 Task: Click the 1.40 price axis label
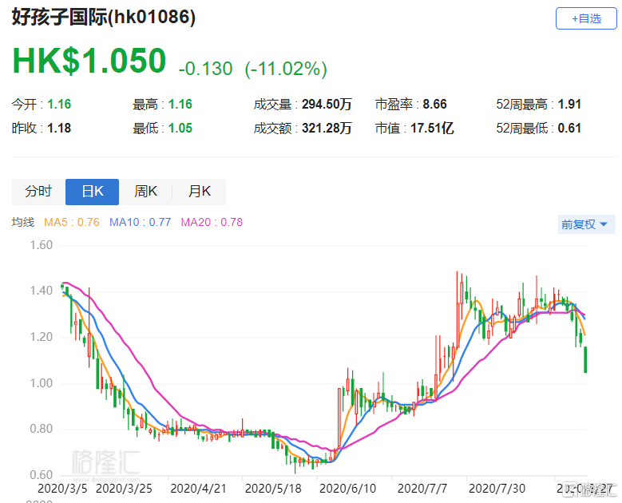pos(42,291)
